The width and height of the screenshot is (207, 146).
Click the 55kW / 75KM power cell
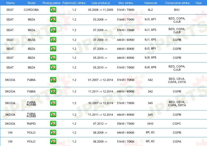[x=125, y=124]
